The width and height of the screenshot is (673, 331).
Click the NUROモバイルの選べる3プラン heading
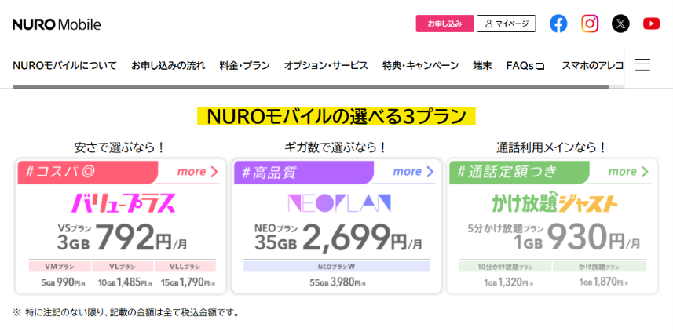click(336, 116)
